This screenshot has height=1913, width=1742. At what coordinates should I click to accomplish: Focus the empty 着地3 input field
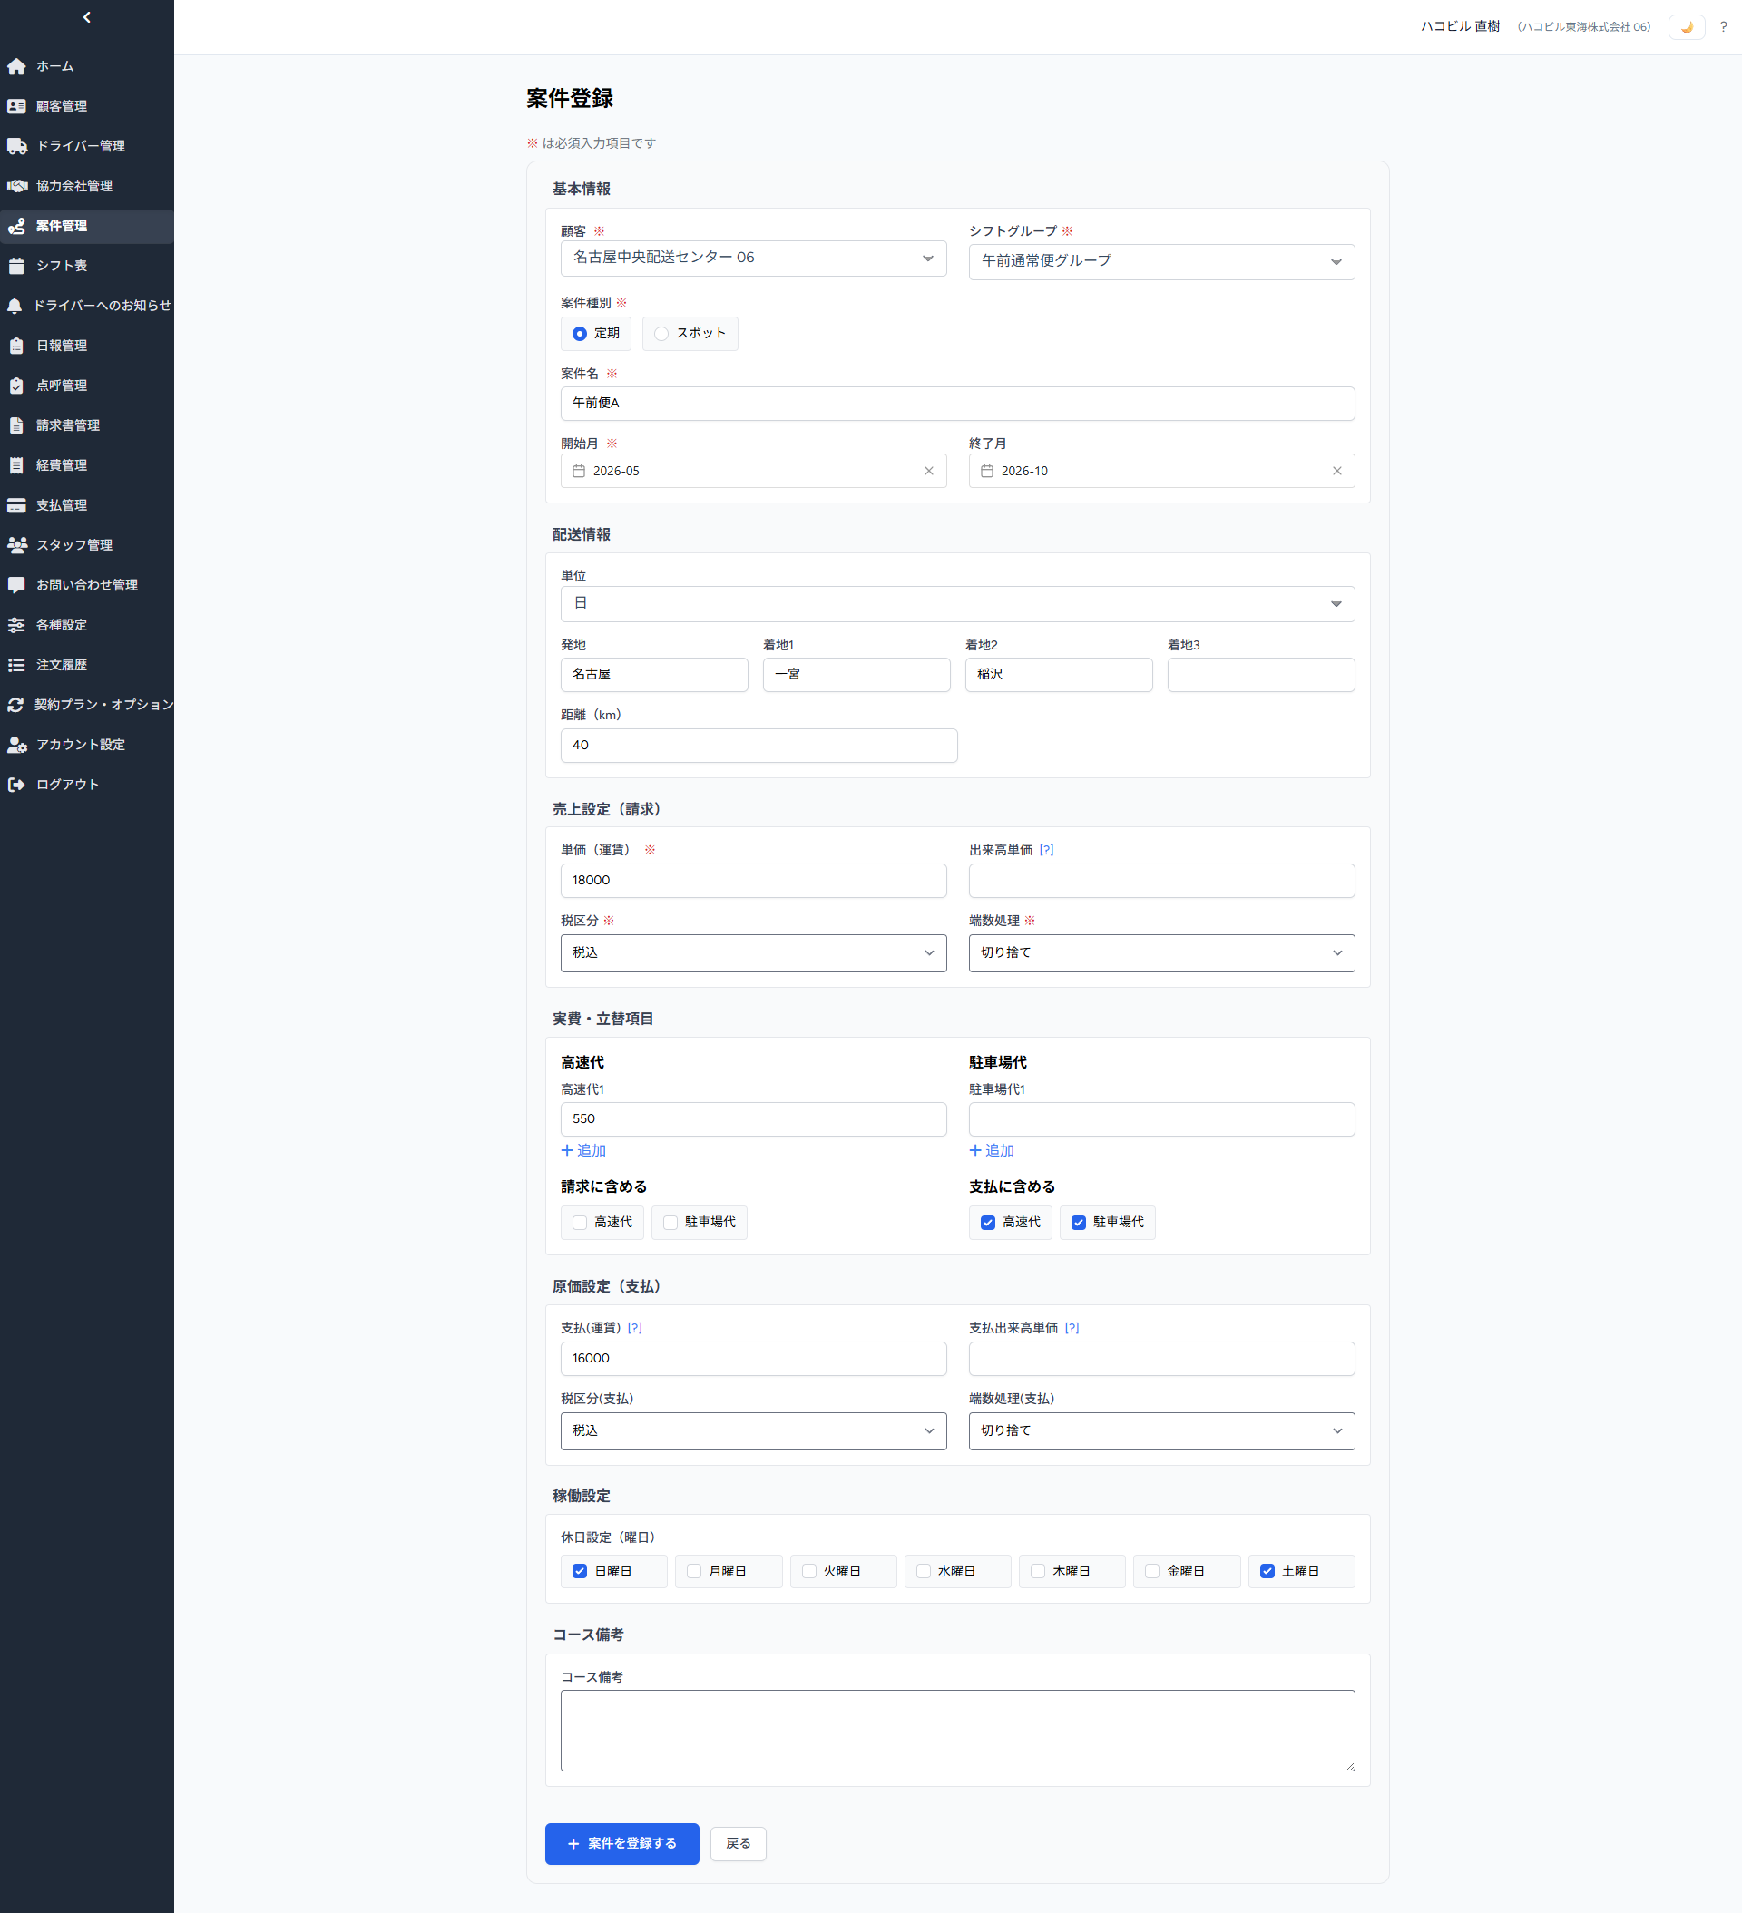(x=1261, y=675)
